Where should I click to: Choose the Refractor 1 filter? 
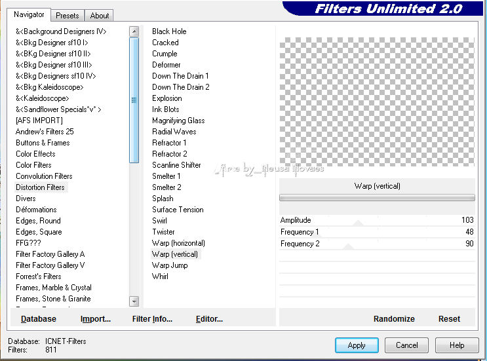(169, 143)
